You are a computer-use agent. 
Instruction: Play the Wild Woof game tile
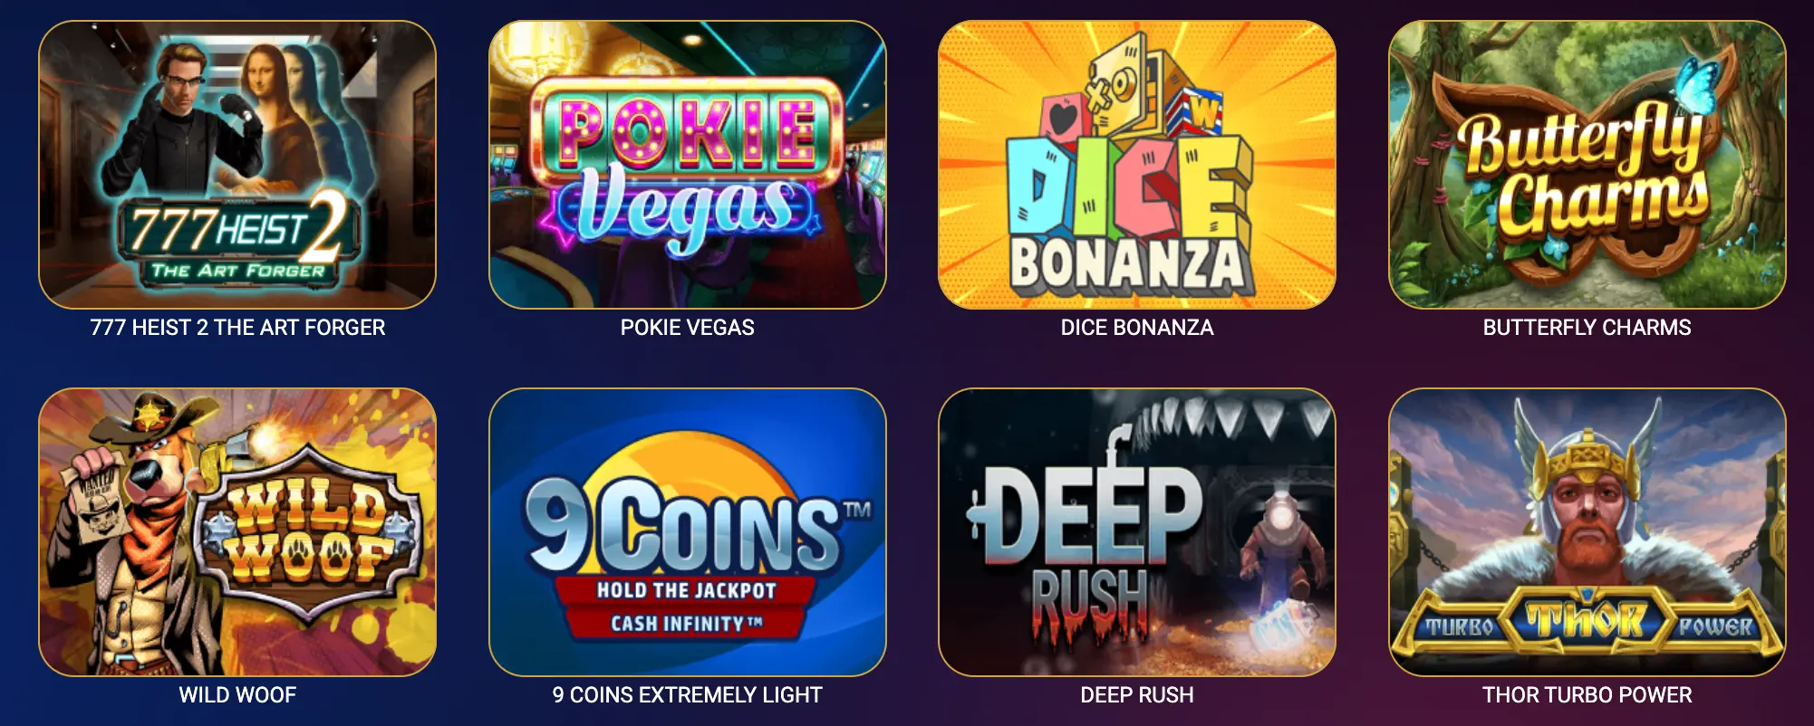tap(237, 532)
